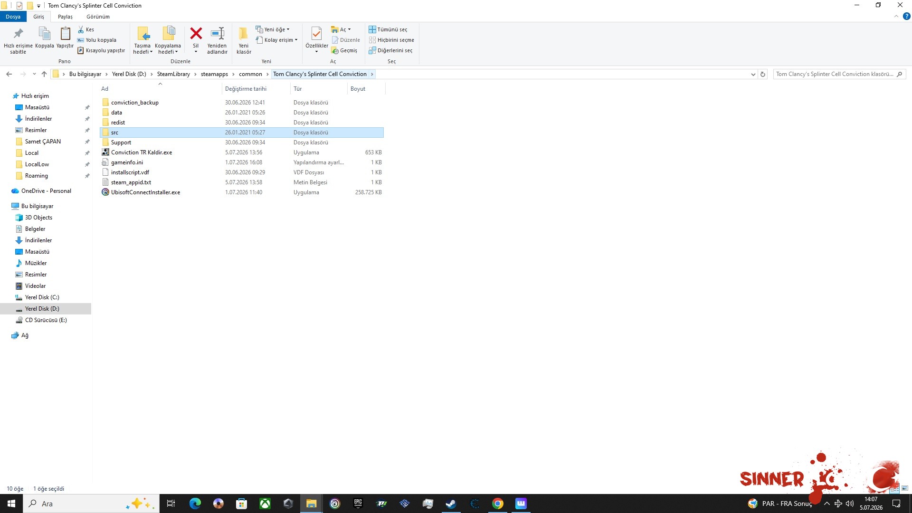Expand the address bar history dropdown
Screen dimensions: 912x513
click(753, 74)
